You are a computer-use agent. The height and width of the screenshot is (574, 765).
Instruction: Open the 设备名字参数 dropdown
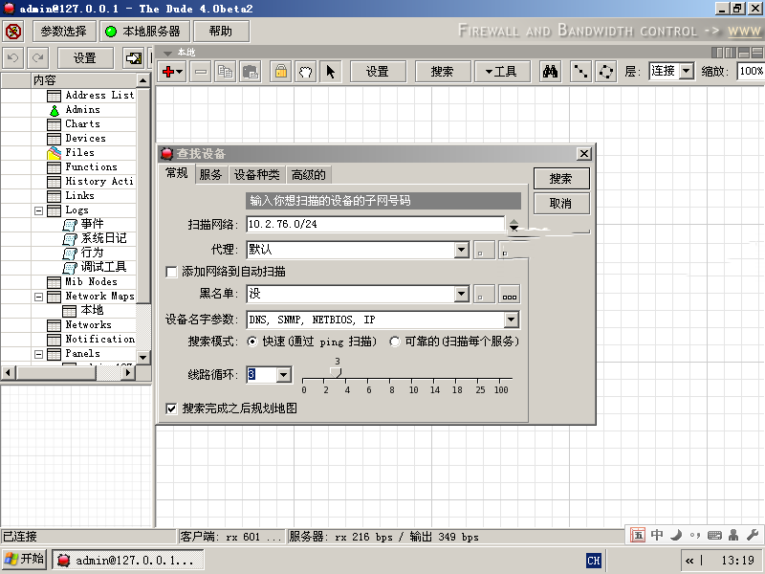(x=511, y=320)
